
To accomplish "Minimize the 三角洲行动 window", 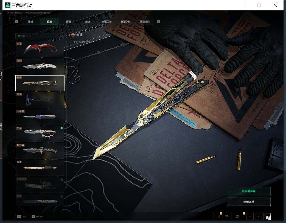I will click(x=243, y=5).
